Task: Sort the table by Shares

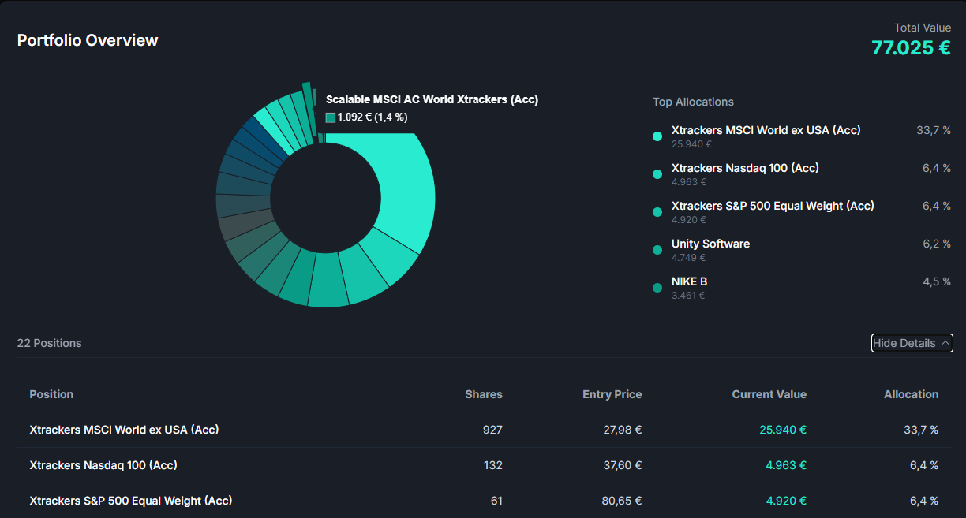Action: 484,394
